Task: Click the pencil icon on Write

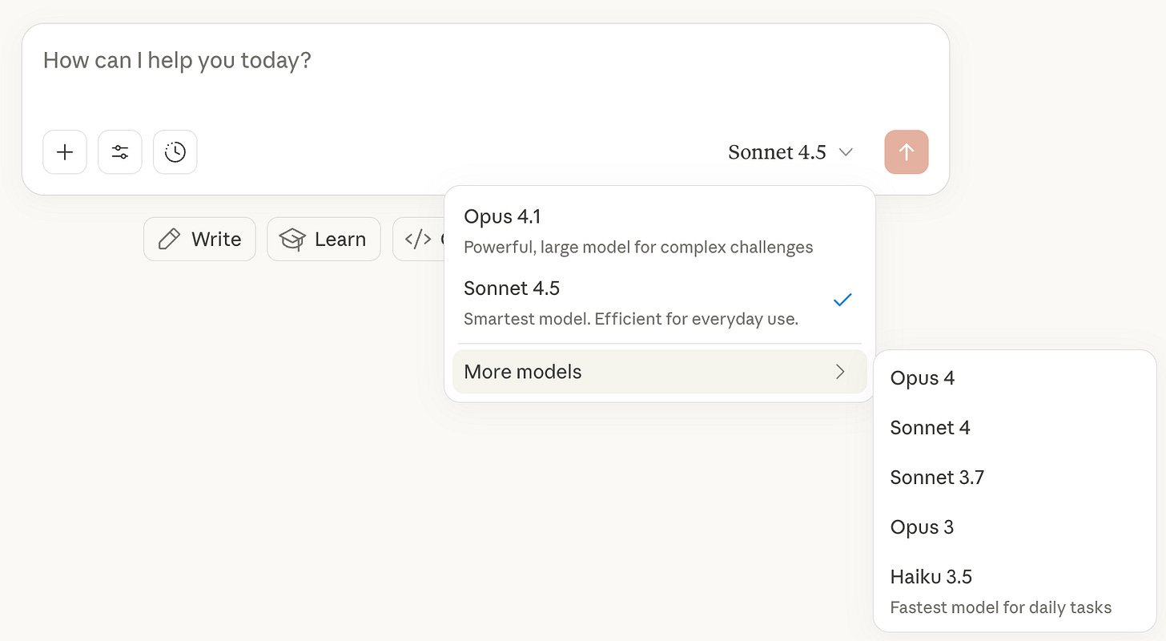Action: click(169, 239)
